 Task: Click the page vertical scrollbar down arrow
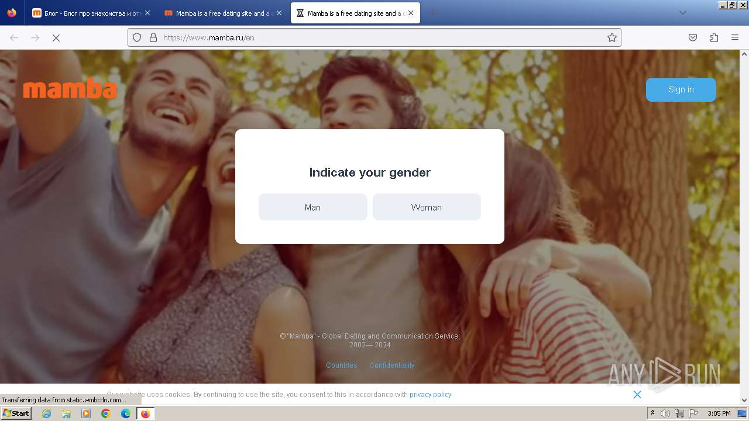[x=744, y=400]
